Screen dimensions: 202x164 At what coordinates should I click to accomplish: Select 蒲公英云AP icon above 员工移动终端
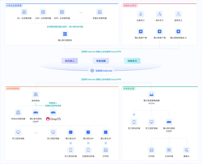[x=71, y=132]
